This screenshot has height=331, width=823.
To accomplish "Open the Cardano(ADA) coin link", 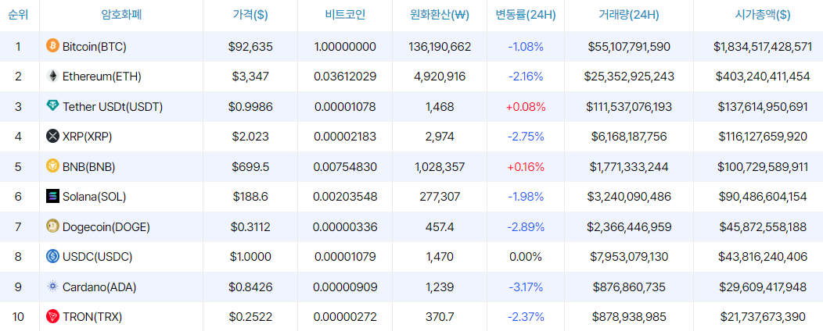I will [99, 287].
